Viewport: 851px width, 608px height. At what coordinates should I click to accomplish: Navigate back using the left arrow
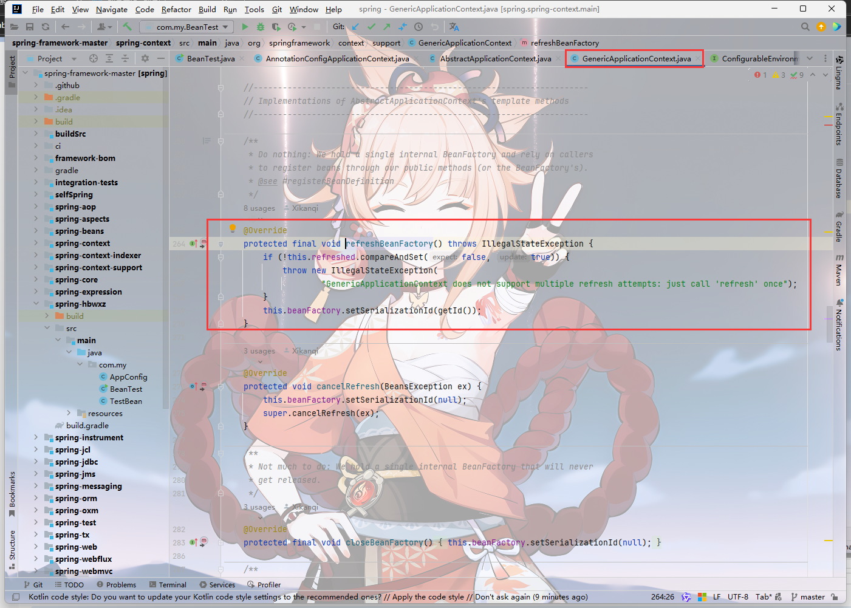(x=65, y=27)
